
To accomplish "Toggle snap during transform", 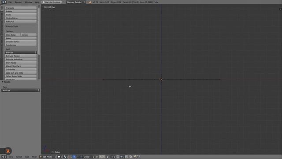I will [118, 157].
